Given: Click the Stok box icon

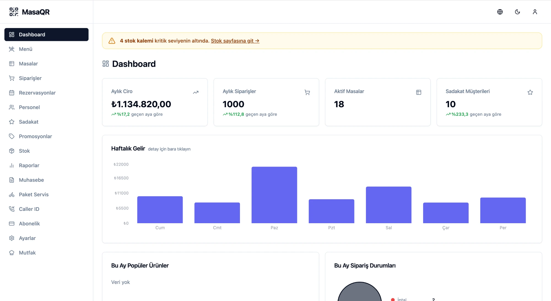Looking at the screenshot, I should (x=12, y=151).
